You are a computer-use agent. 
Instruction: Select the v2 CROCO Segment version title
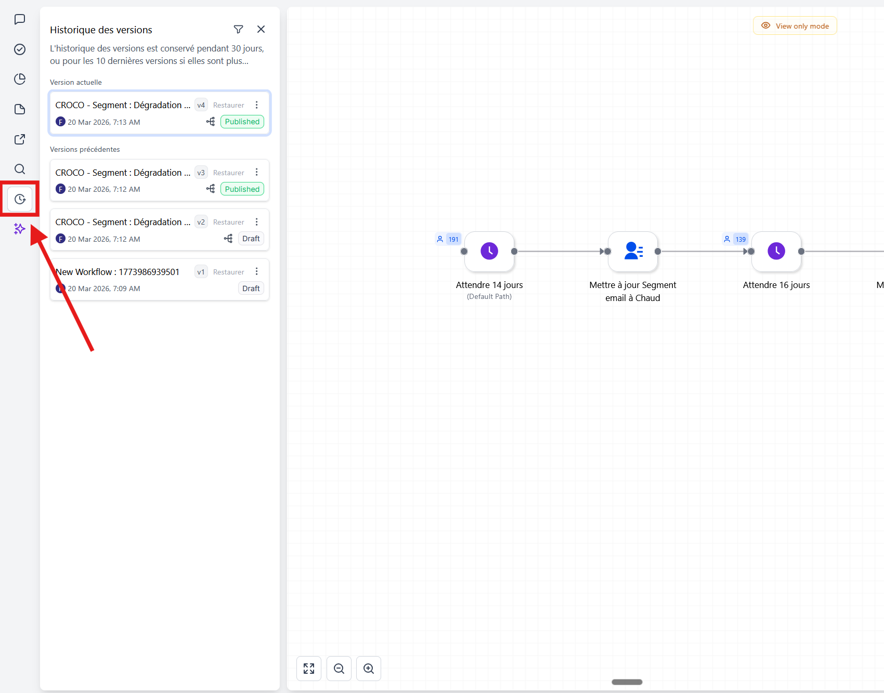pos(123,222)
